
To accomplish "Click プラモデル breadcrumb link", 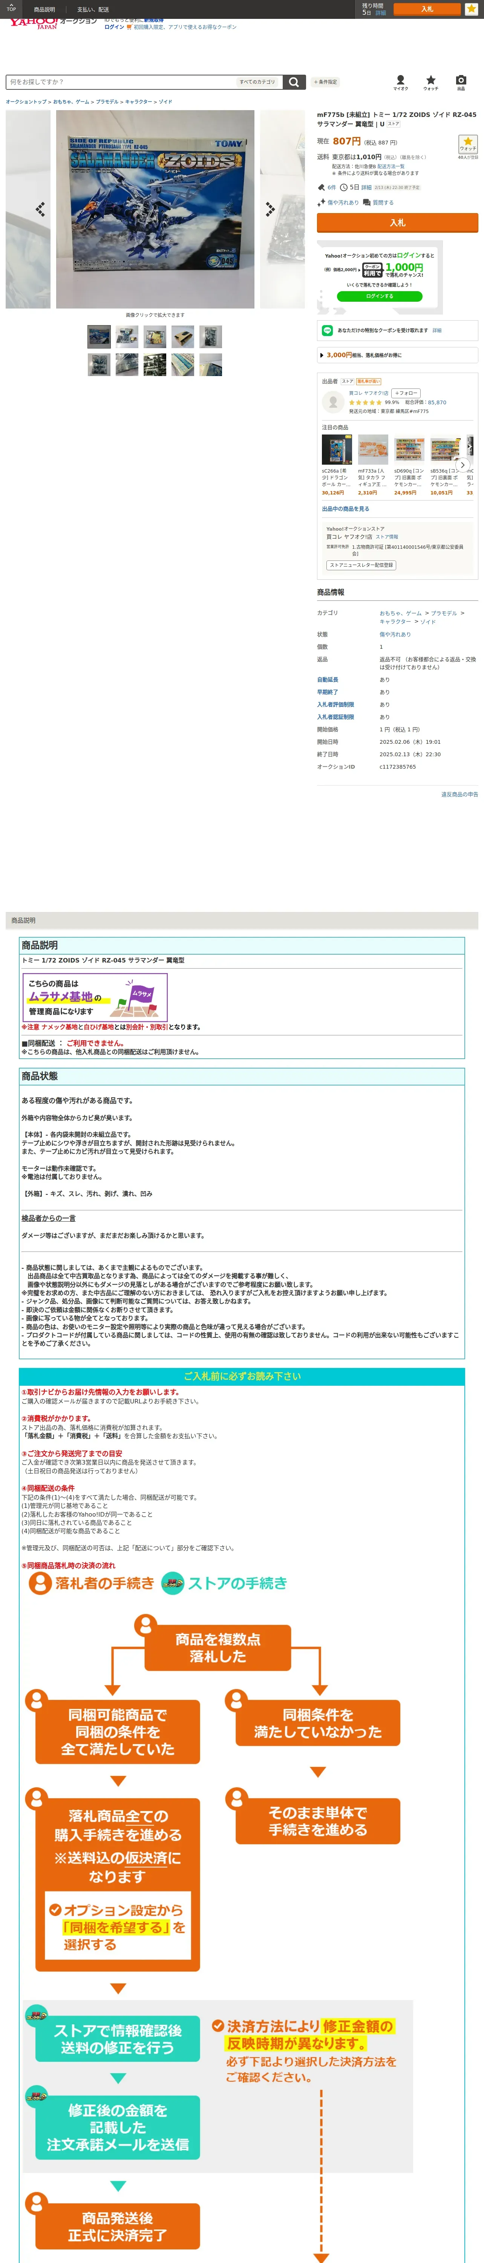I will (x=107, y=102).
